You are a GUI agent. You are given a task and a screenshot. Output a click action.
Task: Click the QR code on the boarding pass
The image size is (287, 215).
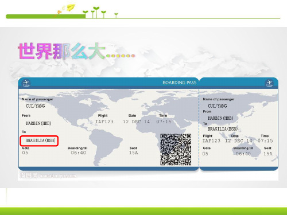(x=176, y=150)
